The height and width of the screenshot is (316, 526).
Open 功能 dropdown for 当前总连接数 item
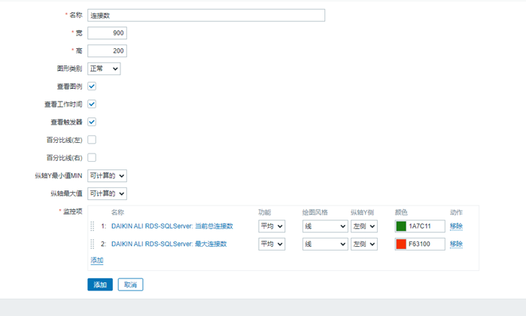pyautogui.click(x=272, y=226)
